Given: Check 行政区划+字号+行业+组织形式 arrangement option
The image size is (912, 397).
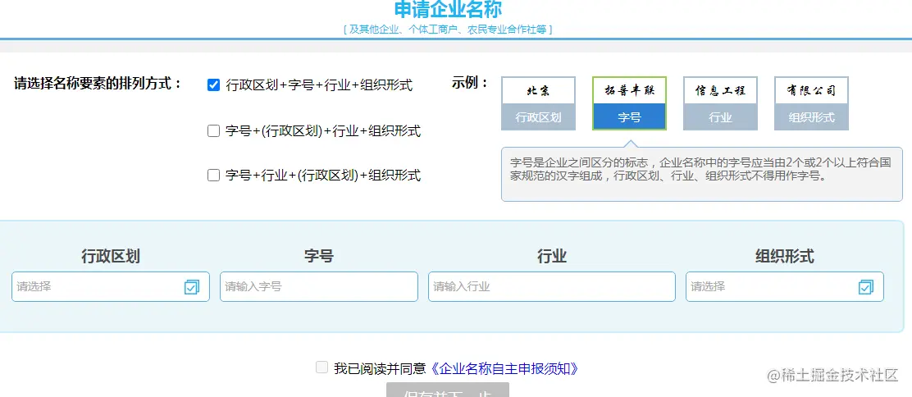Looking at the screenshot, I should click(213, 85).
